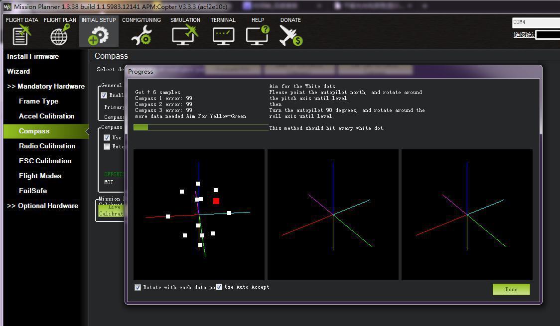Open Frame Type setup page

point(38,102)
